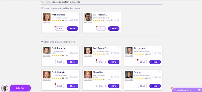Viewport: 202px width, 92px height.
Task: Open the support agent avatar icon
Action: (x=5, y=88)
